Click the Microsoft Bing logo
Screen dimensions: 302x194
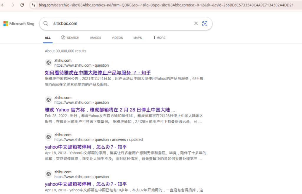point(19,24)
